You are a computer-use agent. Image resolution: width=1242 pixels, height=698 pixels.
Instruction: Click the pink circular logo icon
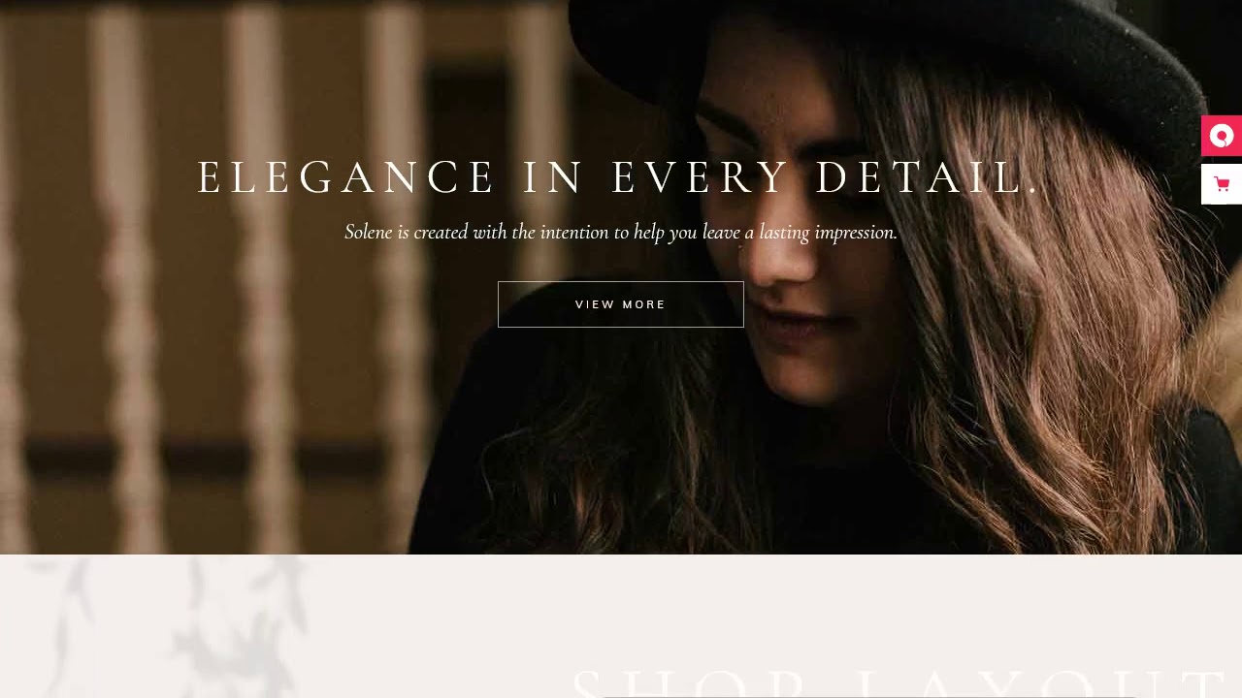click(1222, 136)
